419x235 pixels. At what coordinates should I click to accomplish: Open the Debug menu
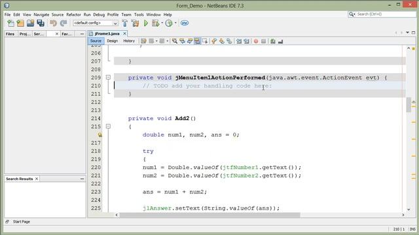click(99, 14)
